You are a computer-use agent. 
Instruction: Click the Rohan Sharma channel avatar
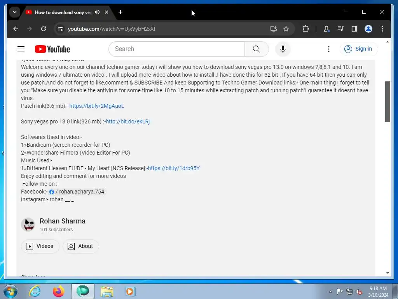click(x=28, y=225)
